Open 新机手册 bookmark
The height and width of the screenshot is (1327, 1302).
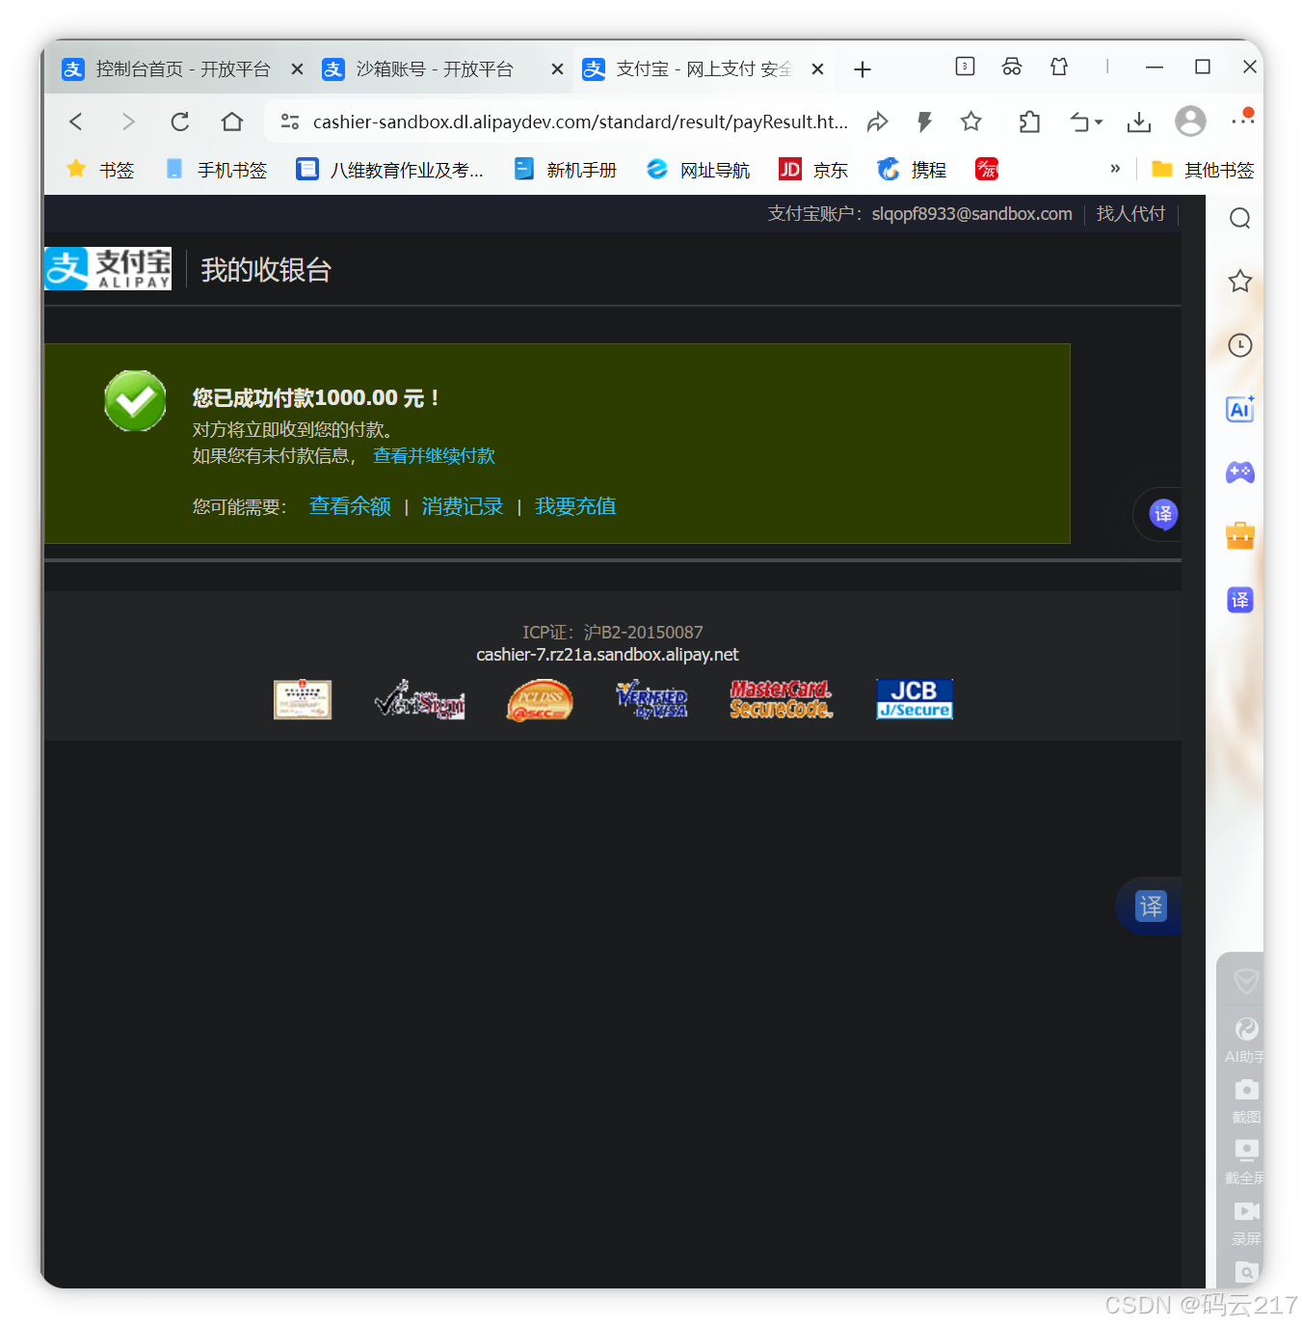[x=565, y=170]
